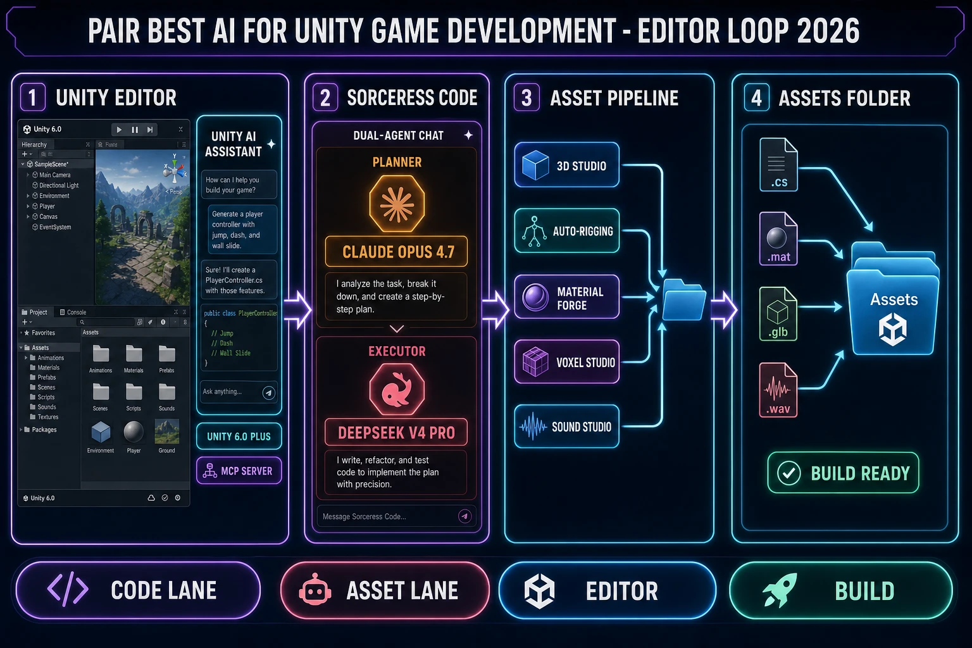Click the scene orientation gizmo

pyautogui.click(x=175, y=168)
